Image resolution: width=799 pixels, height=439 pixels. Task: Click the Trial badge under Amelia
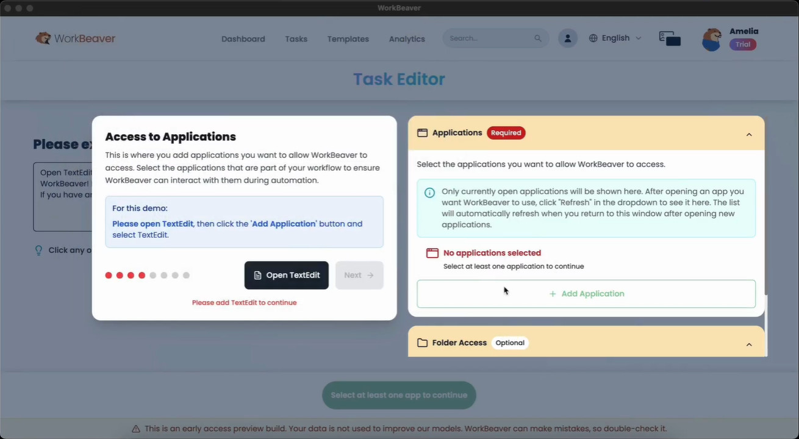[x=743, y=45]
